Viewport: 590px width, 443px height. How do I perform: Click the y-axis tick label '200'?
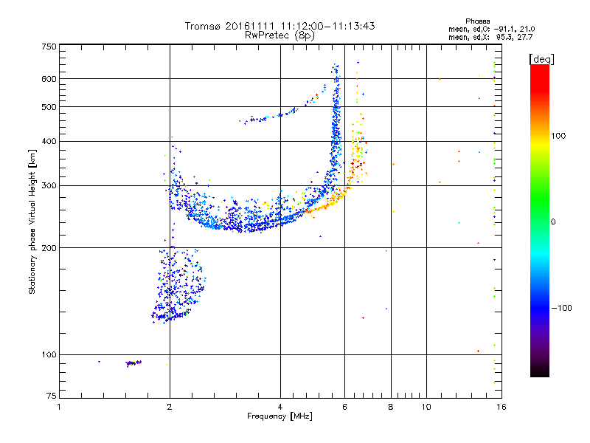coord(49,248)
